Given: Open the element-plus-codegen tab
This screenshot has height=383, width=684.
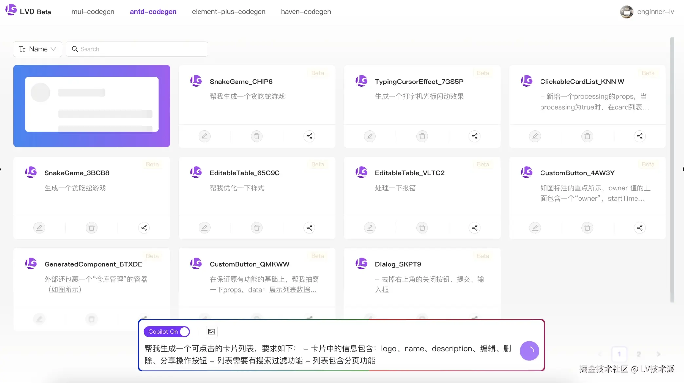Looking at the screenshot, I should [228, 12].
